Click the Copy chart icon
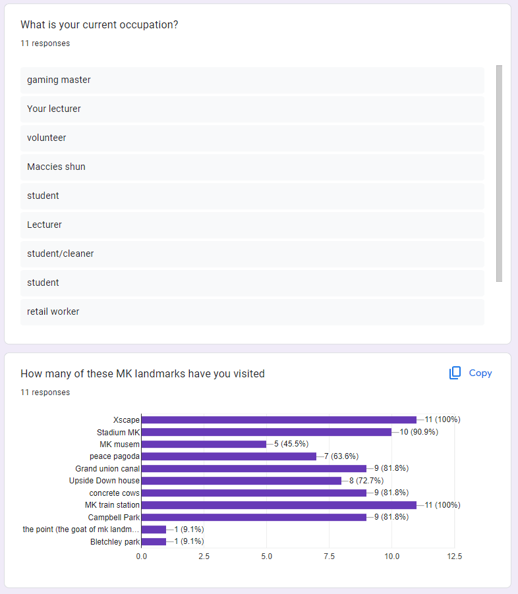Image resolution: width=518 pixels, height=594 pixels. [x=455, y=373]
